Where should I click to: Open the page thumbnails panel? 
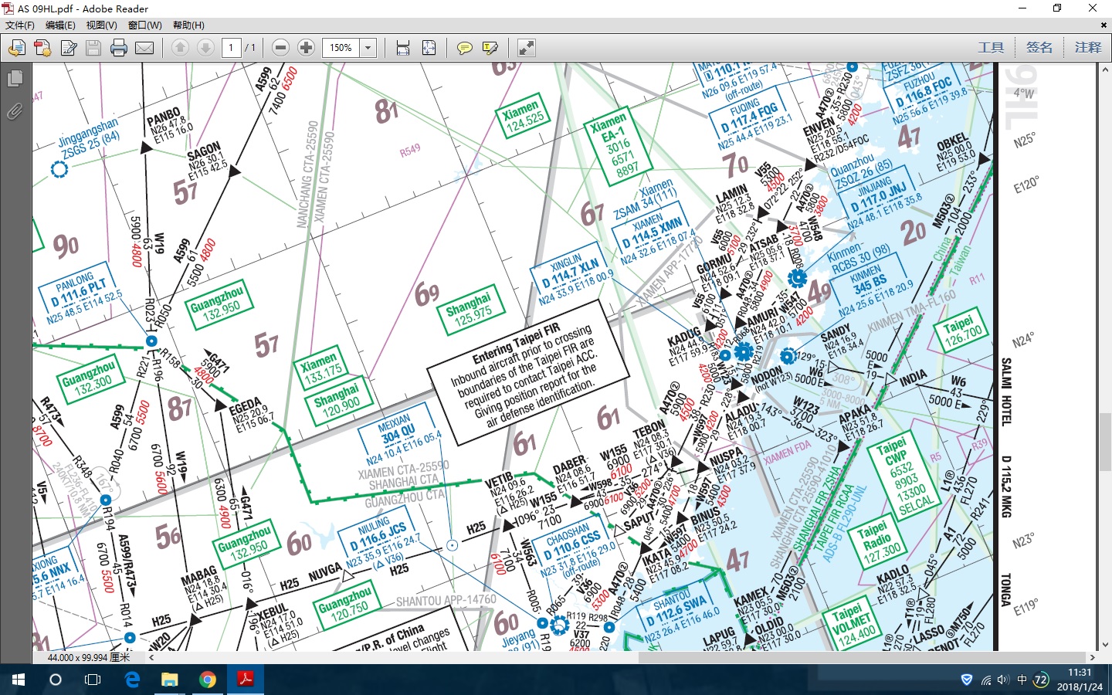click(x=15, y=79)
